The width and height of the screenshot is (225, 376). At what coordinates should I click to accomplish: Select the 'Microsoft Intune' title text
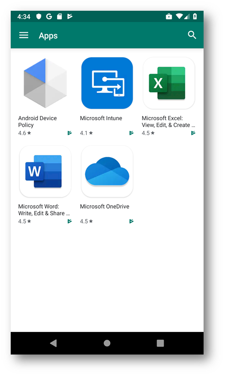101,118
